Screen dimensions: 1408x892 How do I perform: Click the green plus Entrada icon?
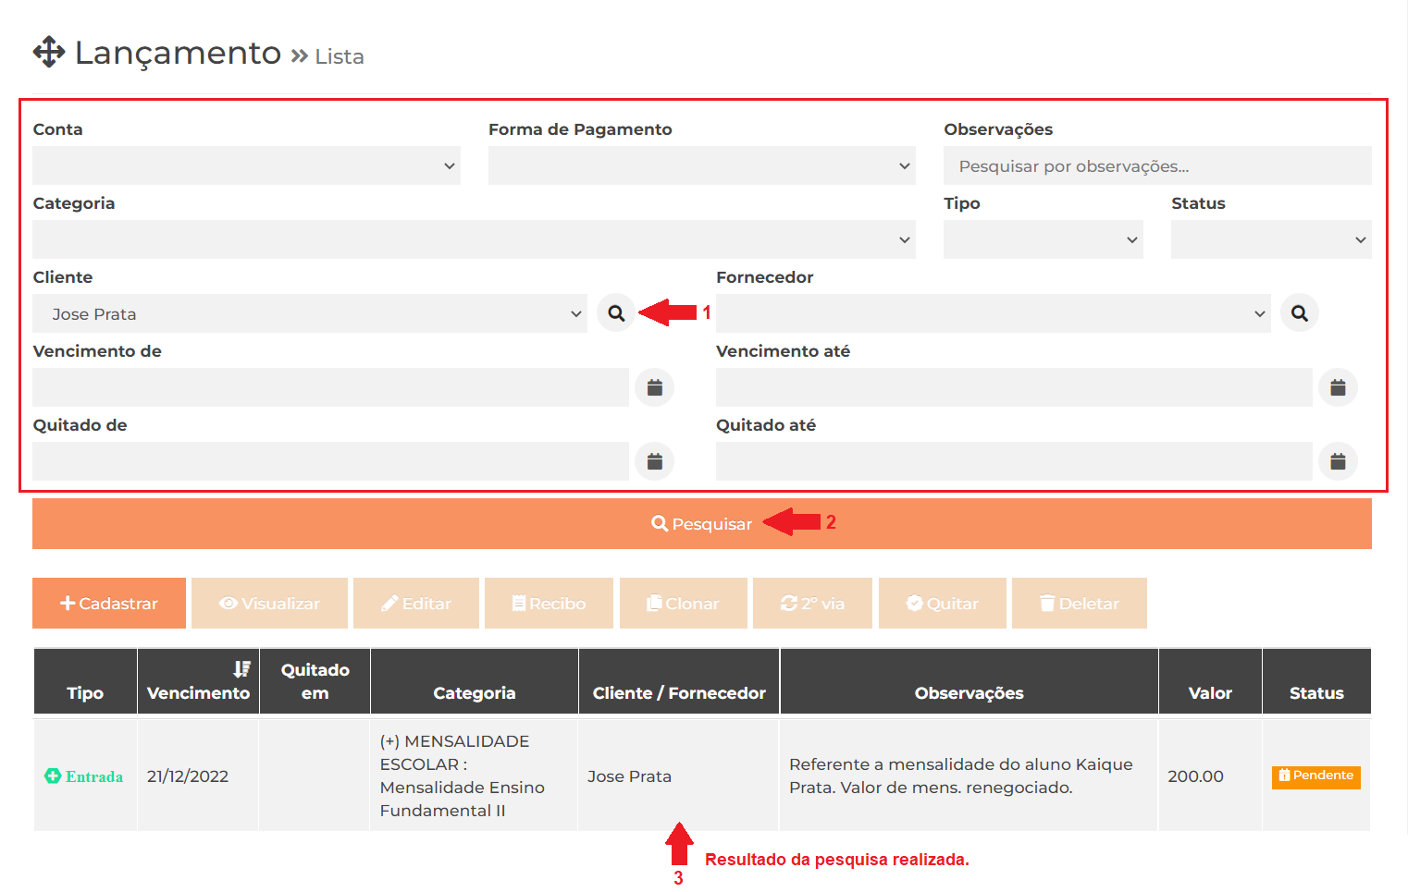(x=53, y=776)
